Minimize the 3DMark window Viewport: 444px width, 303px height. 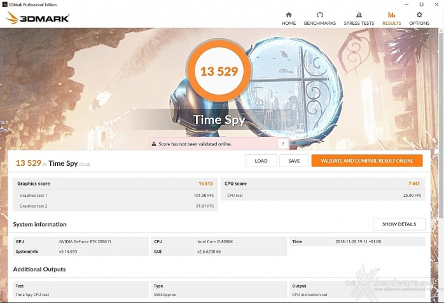click(406, 4)
